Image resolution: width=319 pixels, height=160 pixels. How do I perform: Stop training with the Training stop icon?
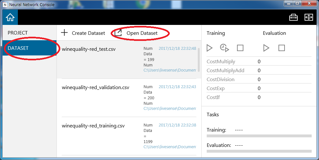[x=240, y=48]
